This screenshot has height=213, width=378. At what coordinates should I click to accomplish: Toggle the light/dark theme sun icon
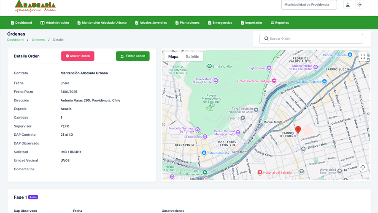[x=359, y=5]
